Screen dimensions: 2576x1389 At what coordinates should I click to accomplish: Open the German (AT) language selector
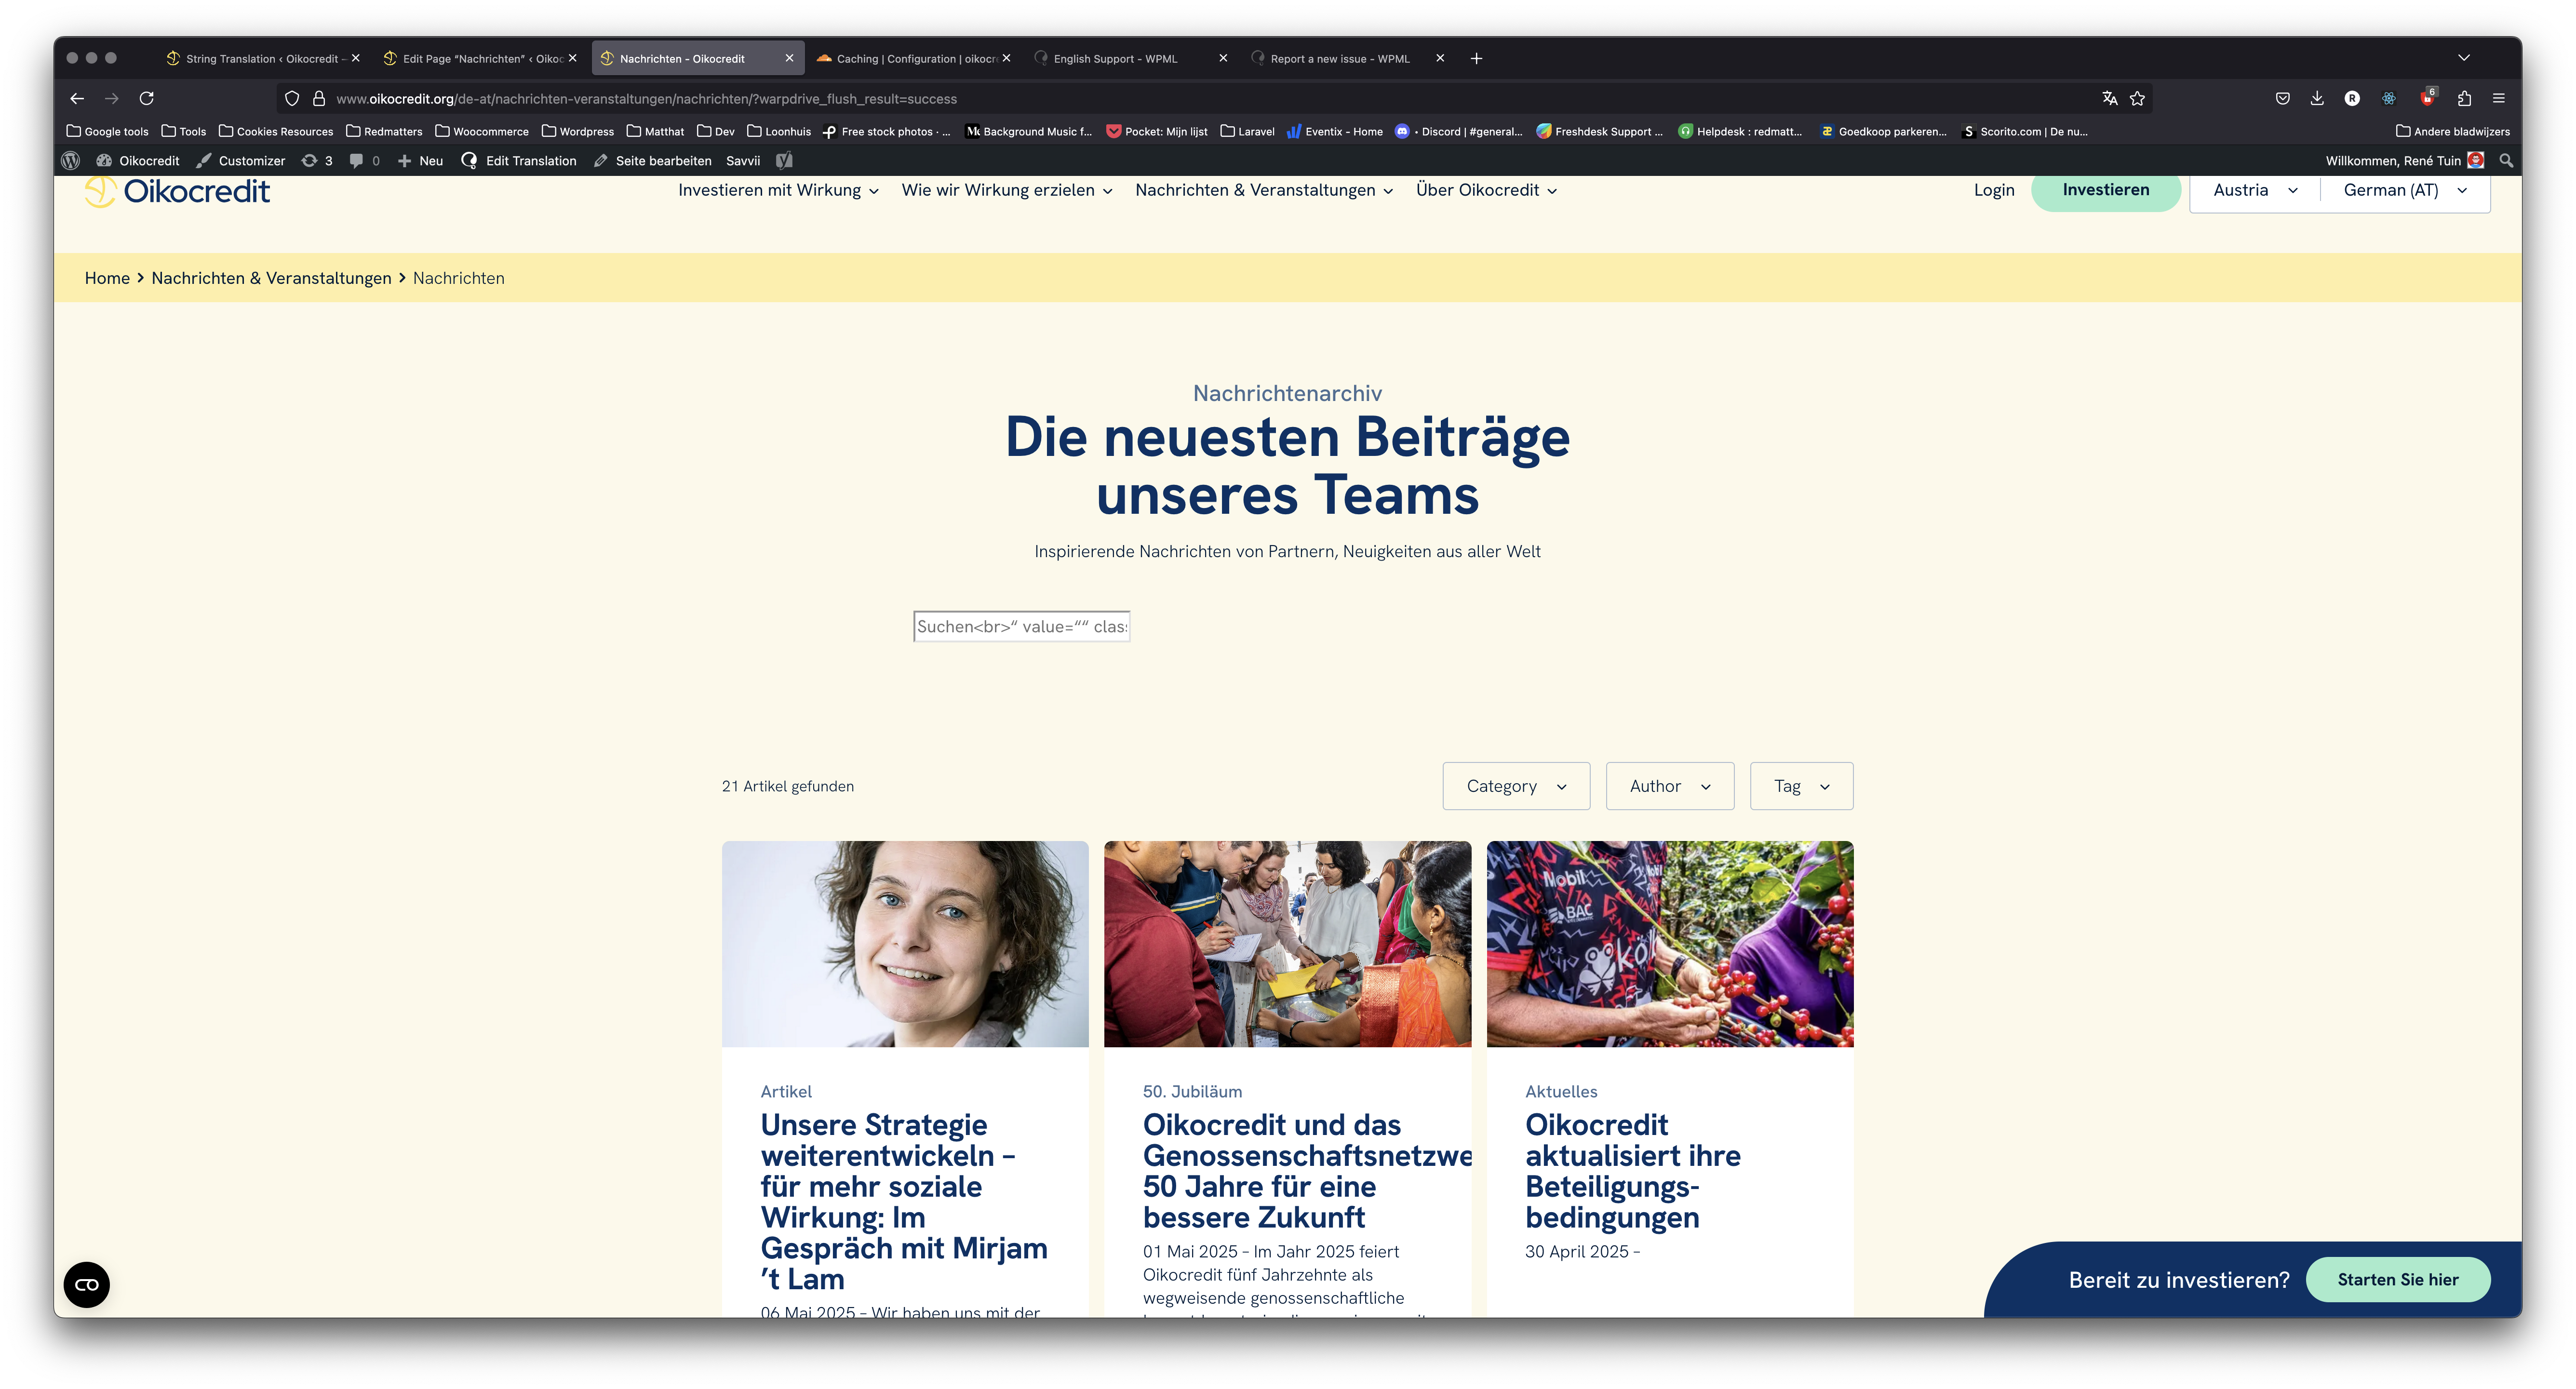[2405, 190]
